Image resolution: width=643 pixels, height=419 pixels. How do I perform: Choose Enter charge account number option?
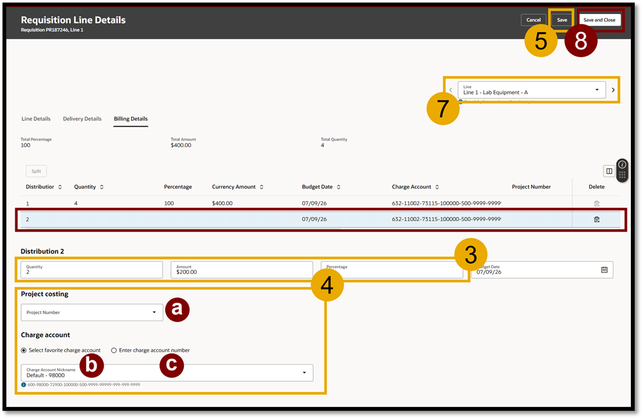click(x=113, y=351)
